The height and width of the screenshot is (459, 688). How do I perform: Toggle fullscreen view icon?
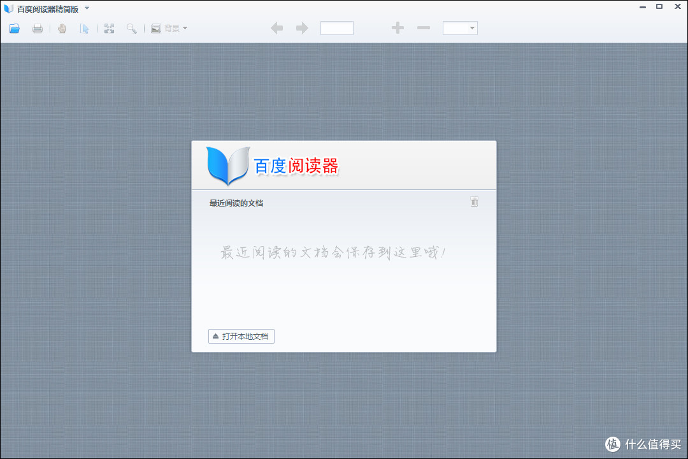tap(110, 29)
